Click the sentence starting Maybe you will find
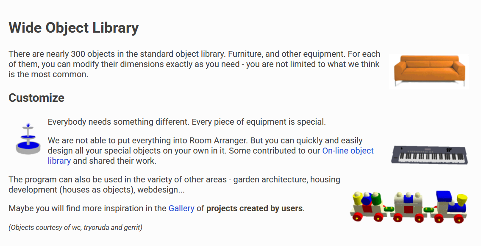 coord(156,208)
